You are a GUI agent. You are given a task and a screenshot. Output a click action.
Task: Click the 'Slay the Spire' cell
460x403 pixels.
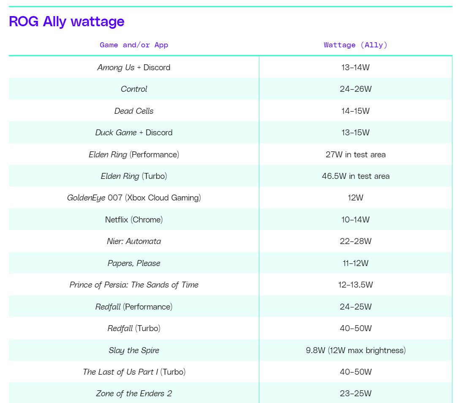(x=134, y=350)
